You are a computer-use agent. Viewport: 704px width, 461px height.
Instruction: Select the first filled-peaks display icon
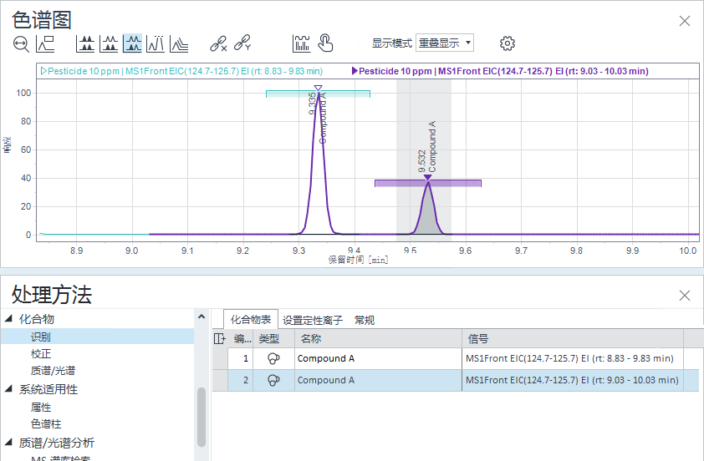pyautogui.click(x=85, y=44)
